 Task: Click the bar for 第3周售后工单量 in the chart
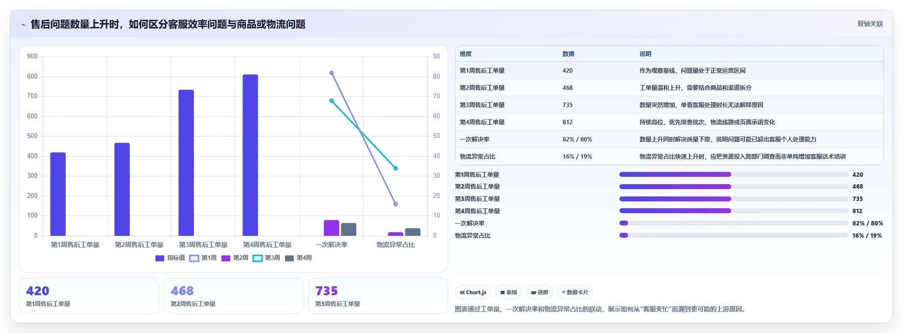click(x=186, y=163)
